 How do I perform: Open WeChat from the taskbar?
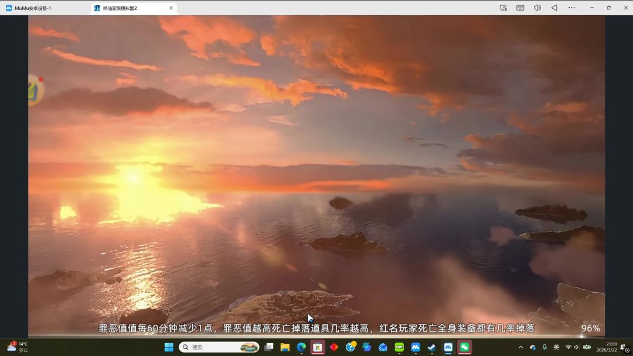[x=464, y=347]
